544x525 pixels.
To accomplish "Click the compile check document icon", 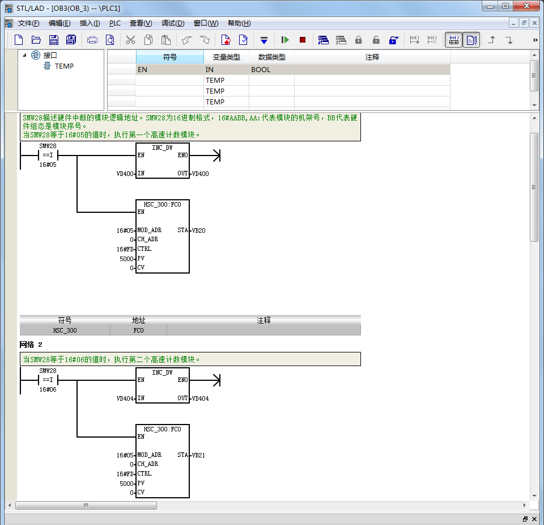I will click(x=244, y=40).
